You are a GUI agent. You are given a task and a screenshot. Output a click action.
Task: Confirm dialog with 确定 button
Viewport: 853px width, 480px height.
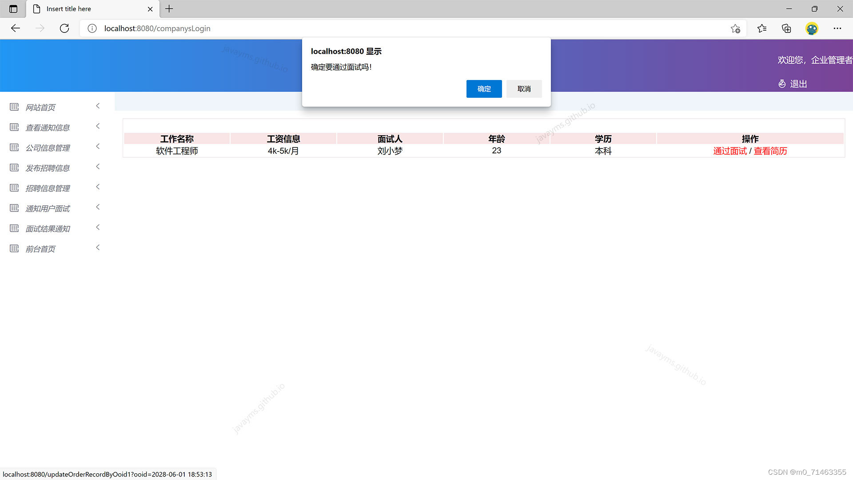click(484, 89)
